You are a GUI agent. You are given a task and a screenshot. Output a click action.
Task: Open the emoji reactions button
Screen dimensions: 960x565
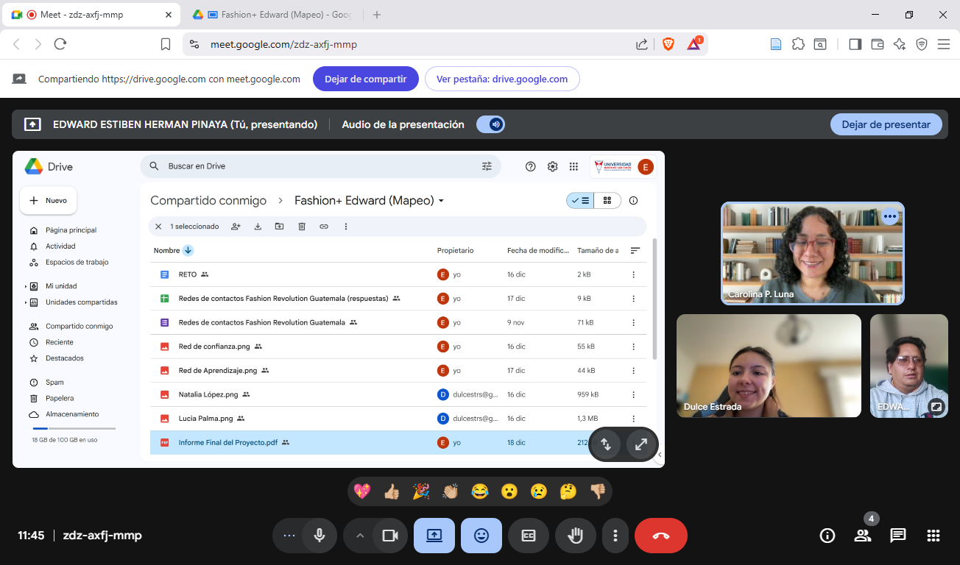tap(481, 536)
